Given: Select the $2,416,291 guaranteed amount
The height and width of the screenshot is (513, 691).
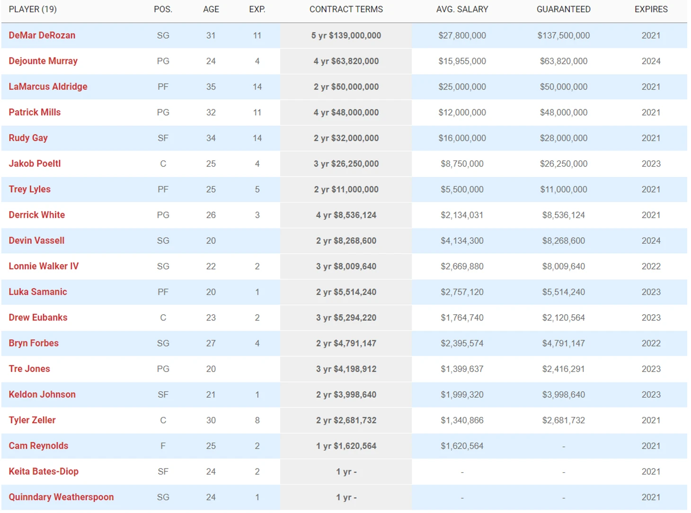Looking at the screenshot, I should (x=563, y=369).
